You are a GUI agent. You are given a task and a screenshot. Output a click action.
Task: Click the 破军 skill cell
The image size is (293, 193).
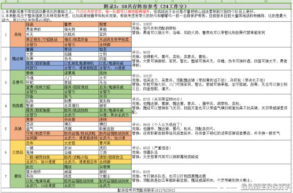click(115, 106)
